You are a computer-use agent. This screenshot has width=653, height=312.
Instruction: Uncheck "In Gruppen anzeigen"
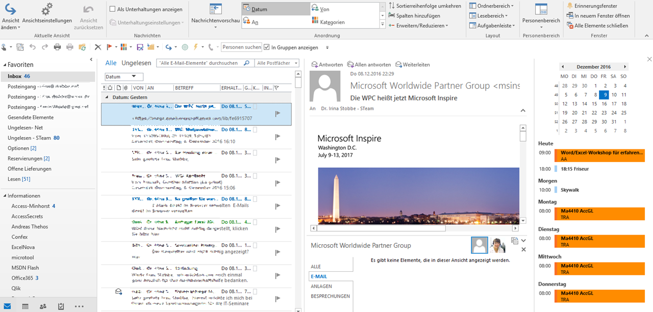point(266,47)
